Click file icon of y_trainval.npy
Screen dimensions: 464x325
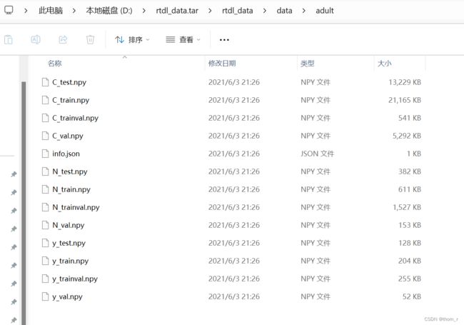[x=45, y=279]
